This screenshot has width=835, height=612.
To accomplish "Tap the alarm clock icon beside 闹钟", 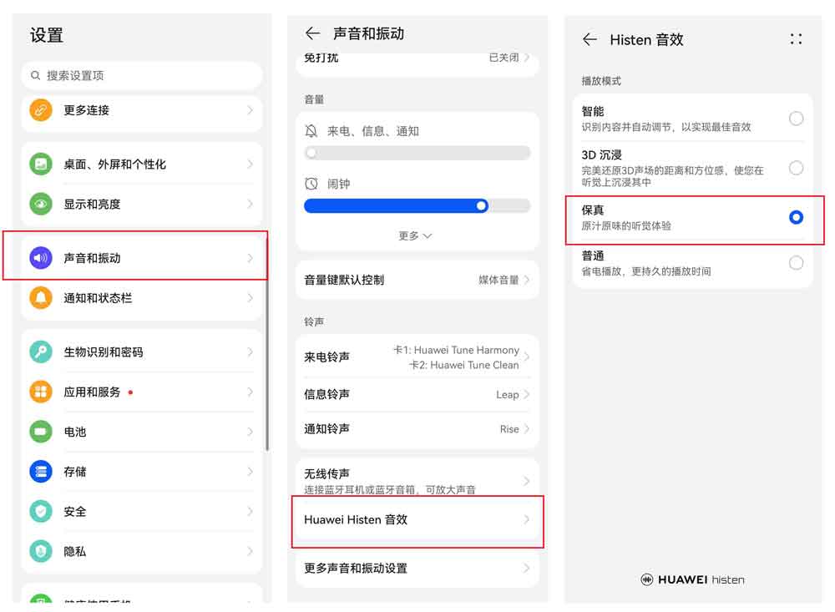I will coord(311,184).
